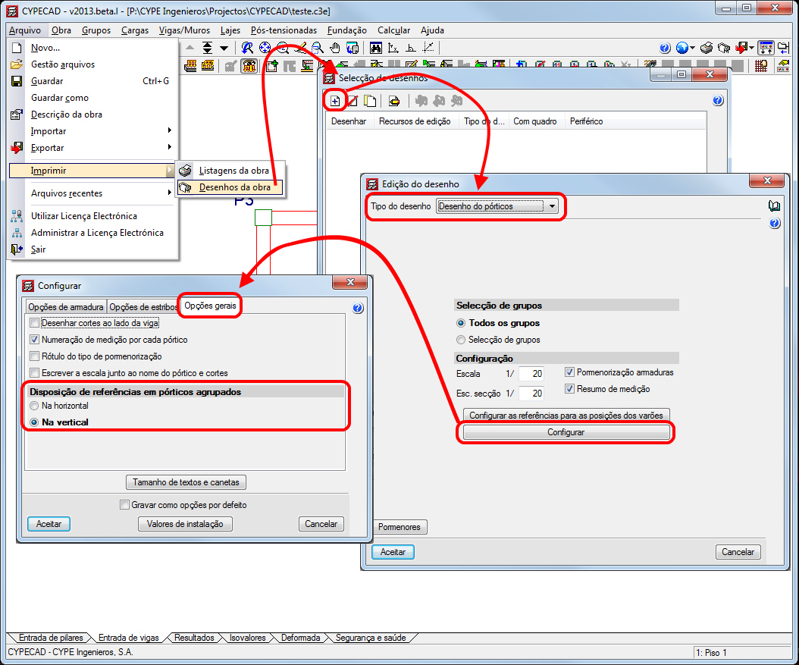Click the full-view zoom icon with four arrows
799x665 pixels.
coord(265,48)
